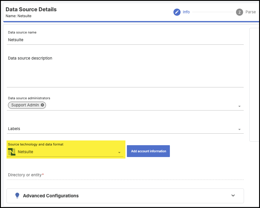This screenshot has height=208, width=260.
Task: Click the selected Netsuite value in Source technology
Action: point(25,152)
